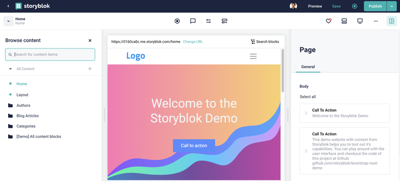Open the Layout content item
This screenshot has width=400, height=181.
click(x=22, y=95)
